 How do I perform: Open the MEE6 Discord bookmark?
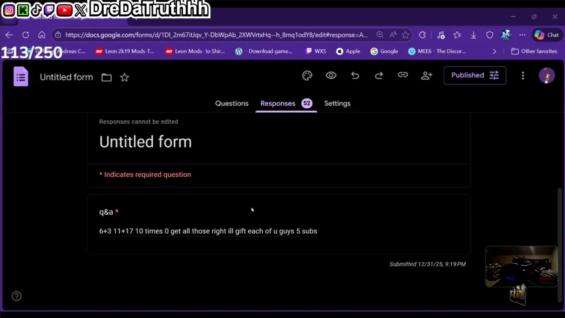(x=437, y=51)
